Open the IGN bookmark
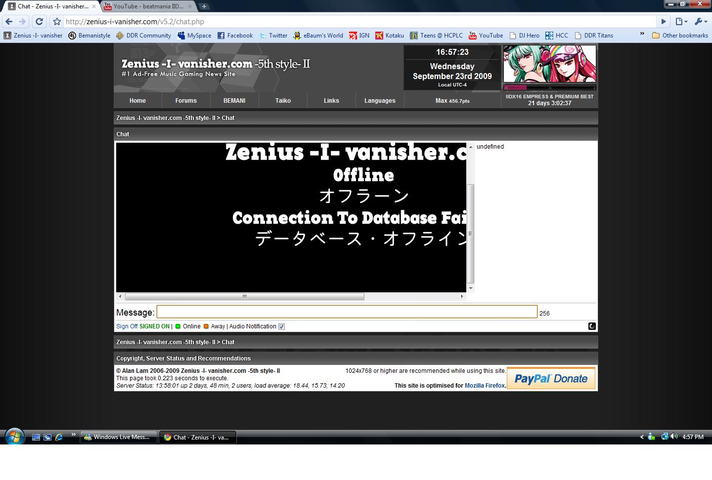Viewport: 712px width, 480px height. point(359,36)
